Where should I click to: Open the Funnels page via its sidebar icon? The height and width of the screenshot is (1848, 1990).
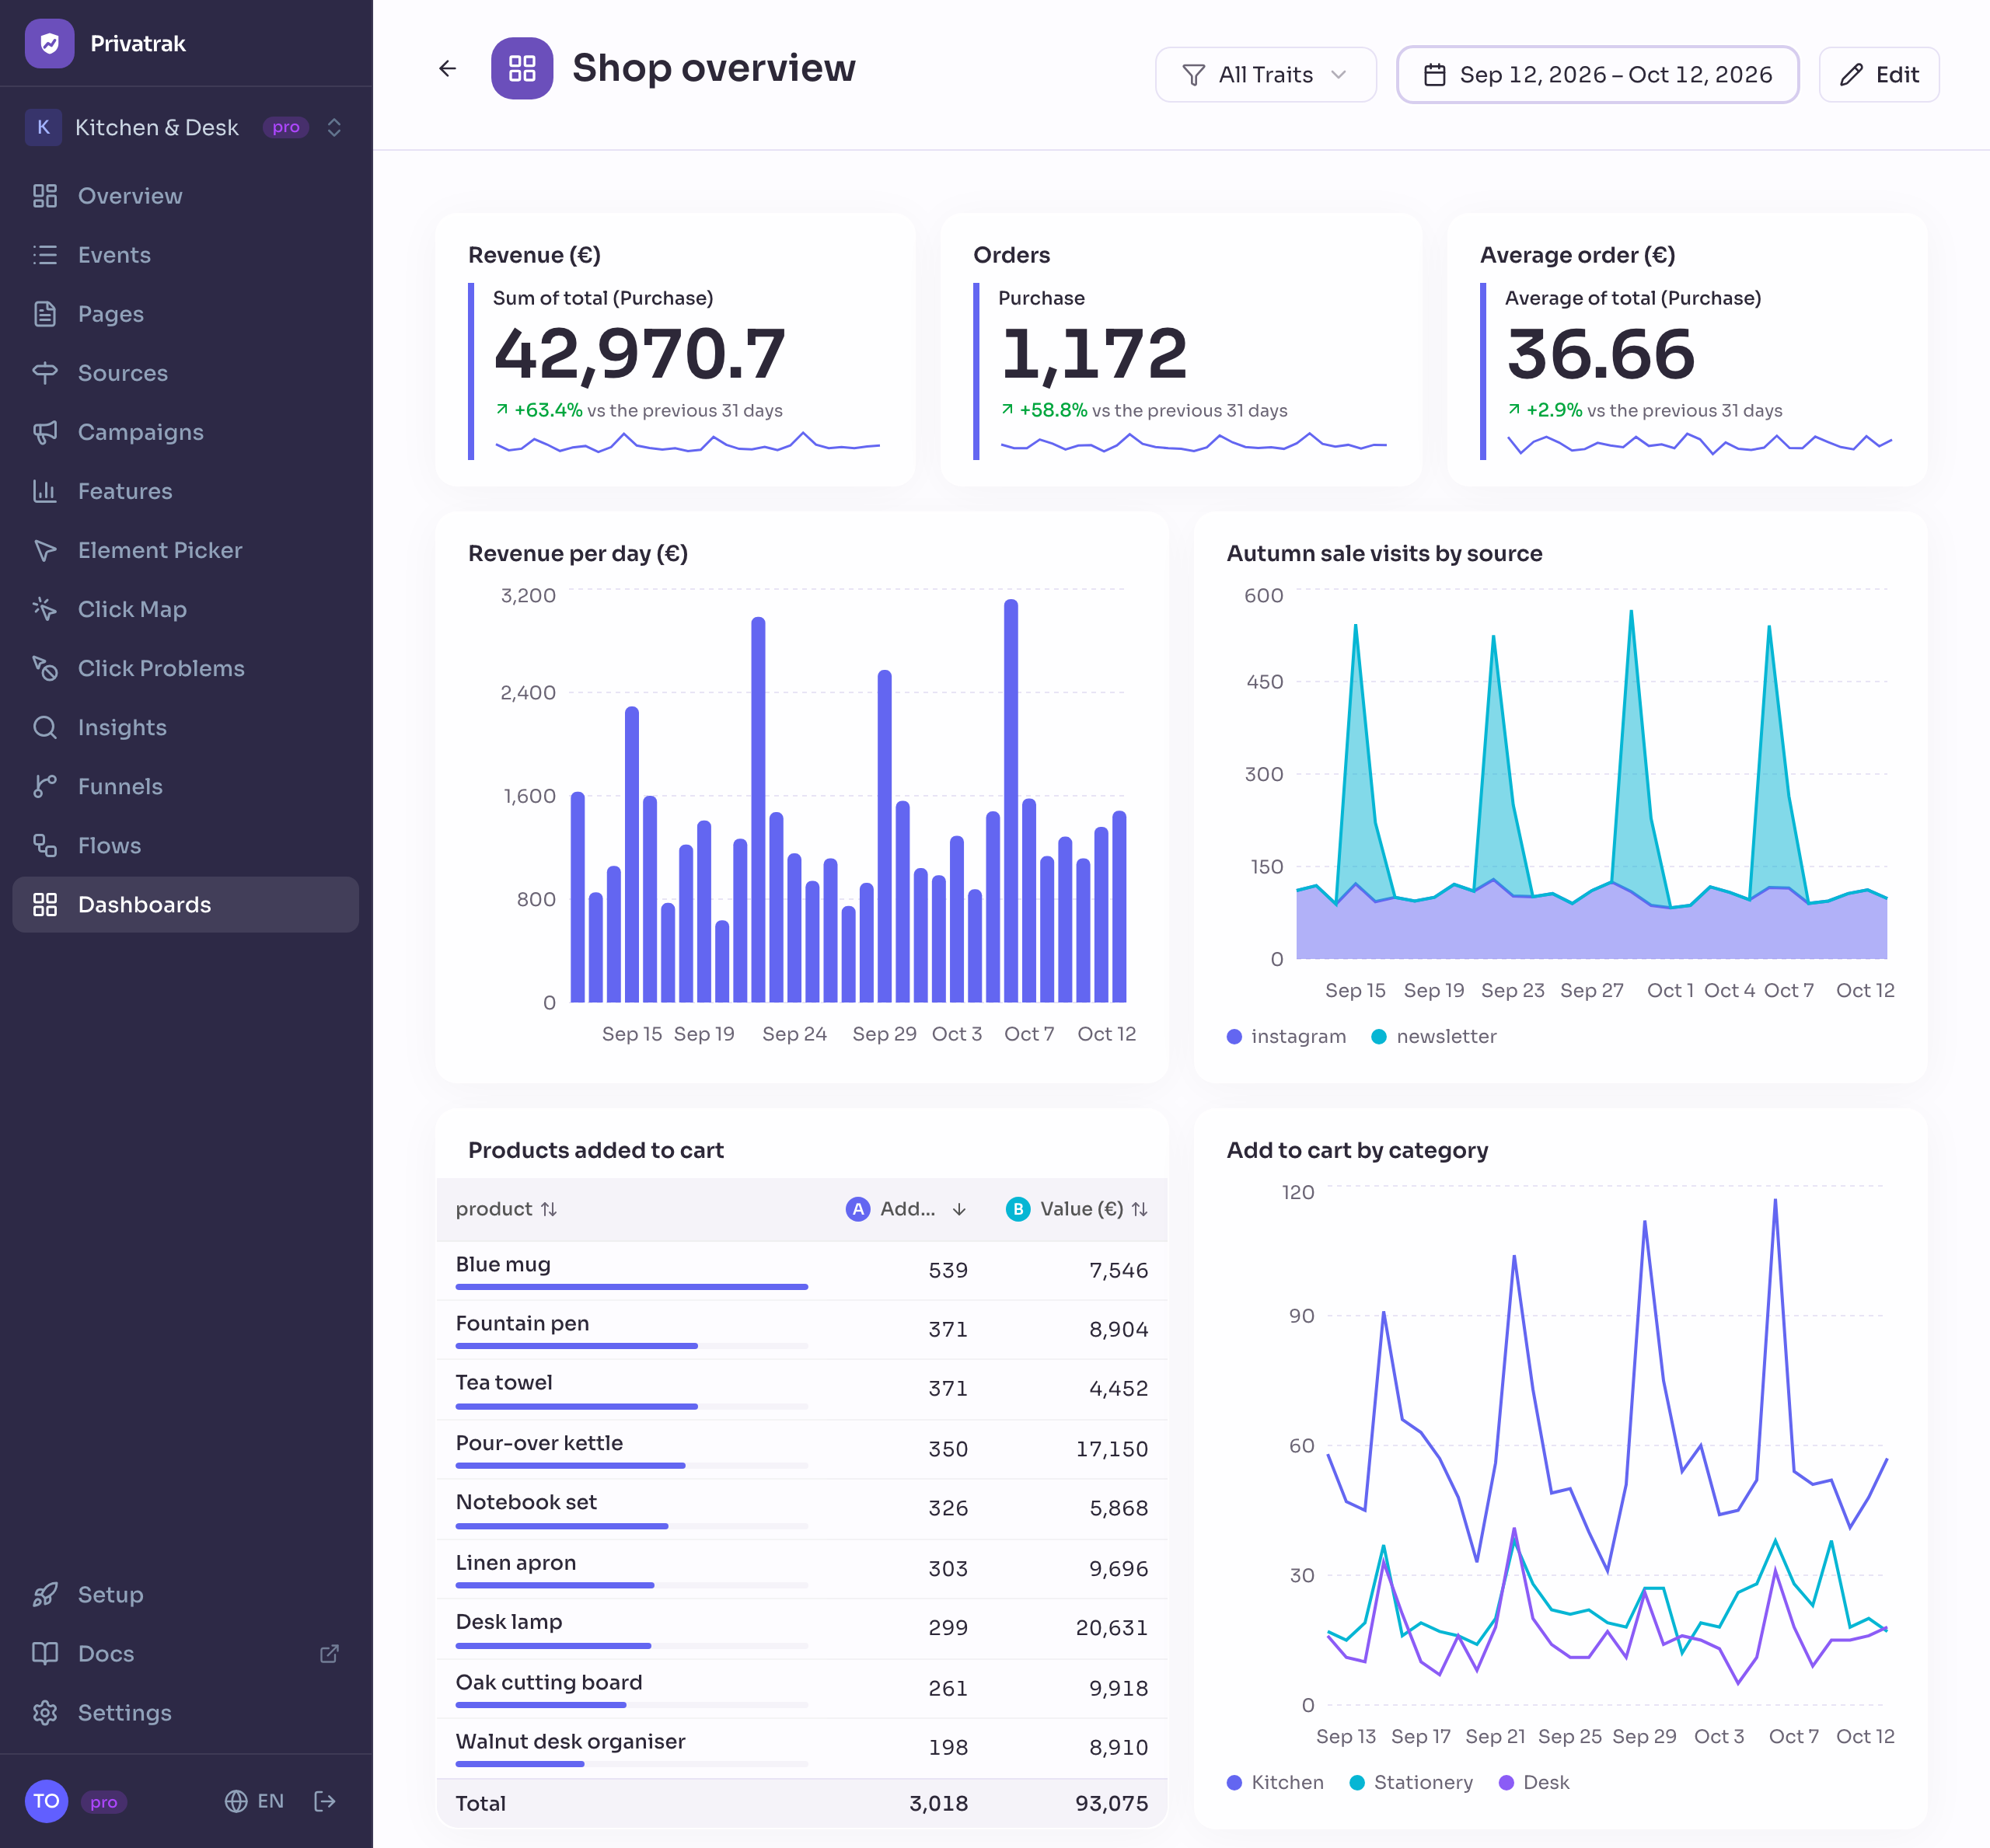(x=45, y=786)
